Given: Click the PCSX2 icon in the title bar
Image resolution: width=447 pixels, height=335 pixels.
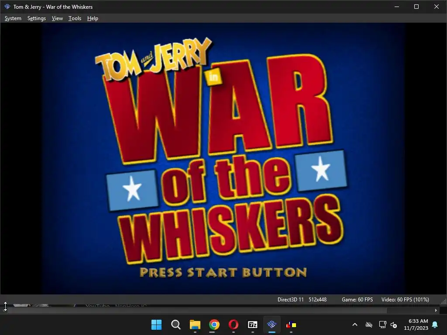Looking at the screenshot, I should (7, 7).
